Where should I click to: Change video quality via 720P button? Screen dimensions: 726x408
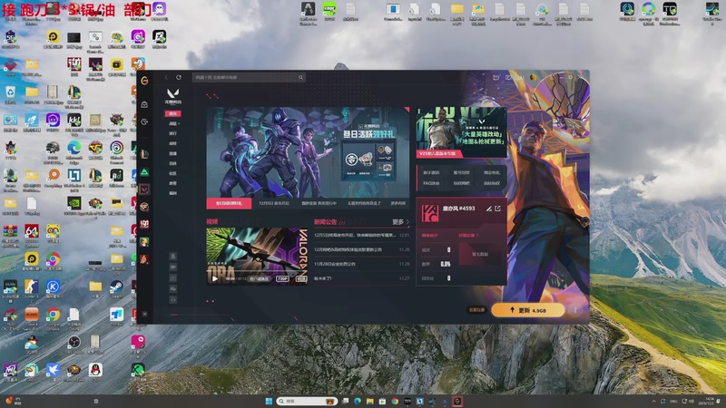pos(282,279)
